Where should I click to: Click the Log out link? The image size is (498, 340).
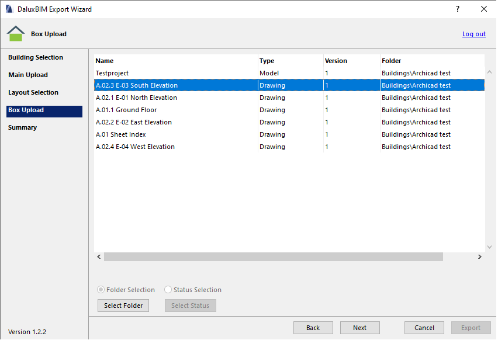tap(473, 34)
